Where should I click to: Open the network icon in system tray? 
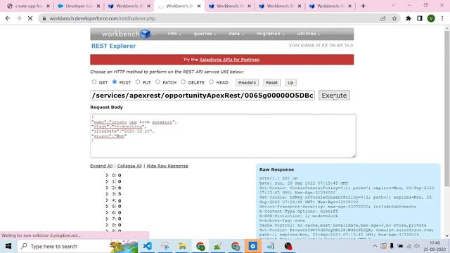pyautogui.click(x=409, y=246)
